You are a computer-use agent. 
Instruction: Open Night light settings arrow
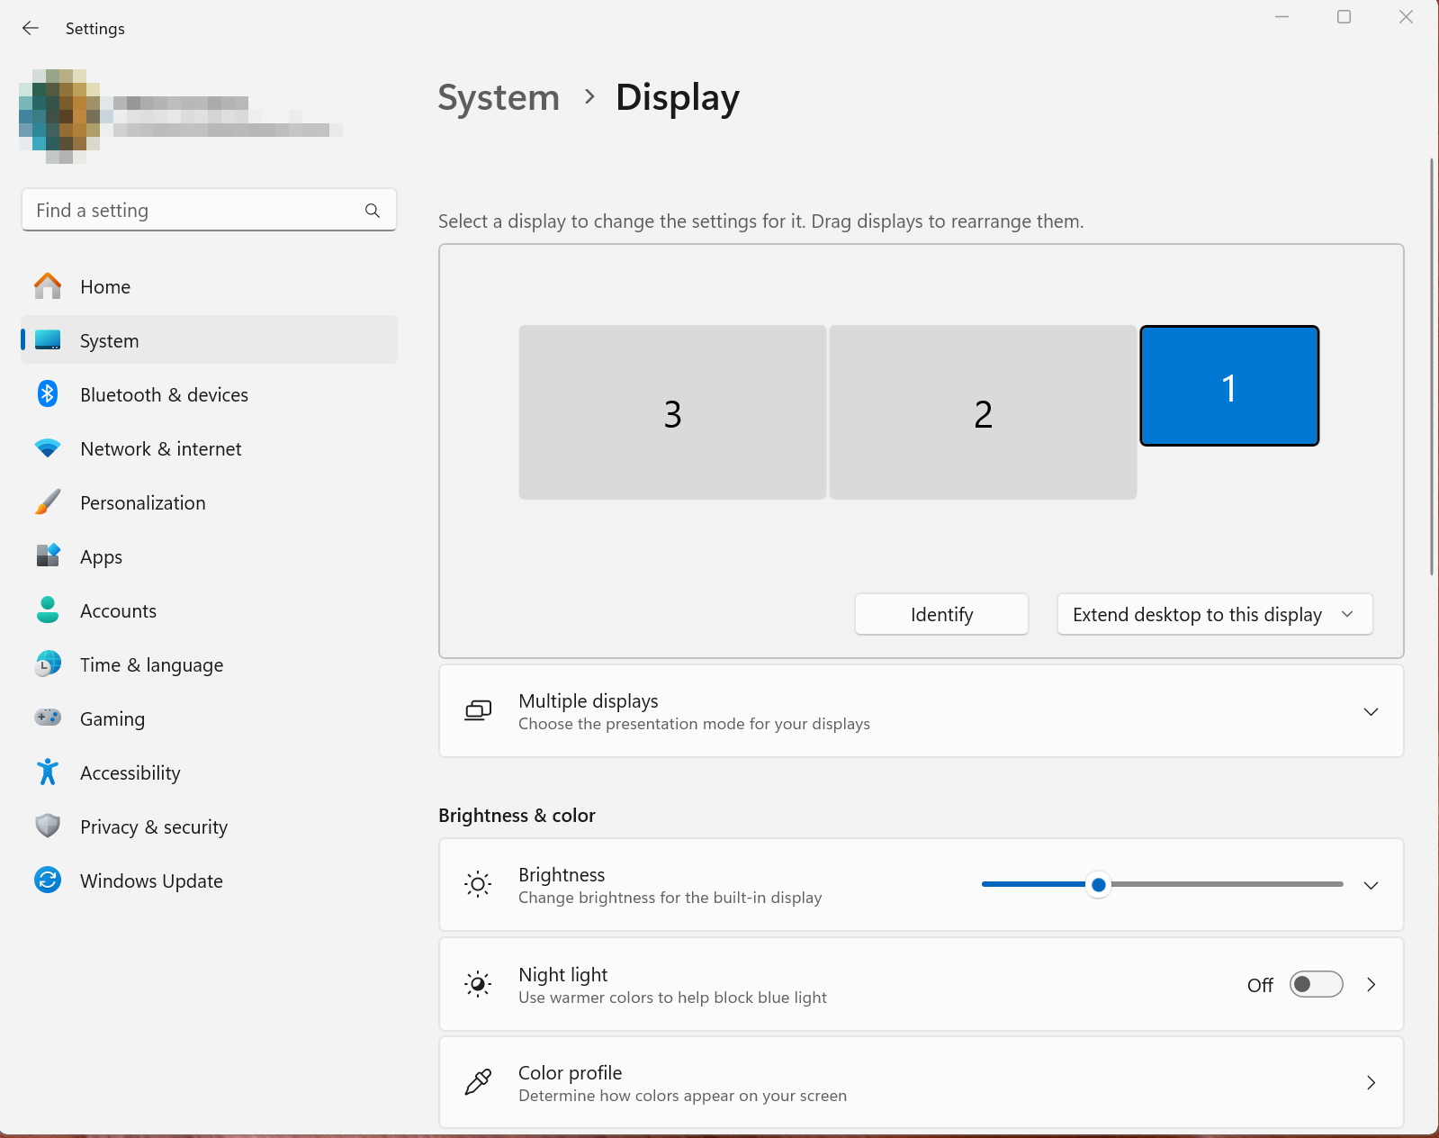click(x=1371, y=984)
